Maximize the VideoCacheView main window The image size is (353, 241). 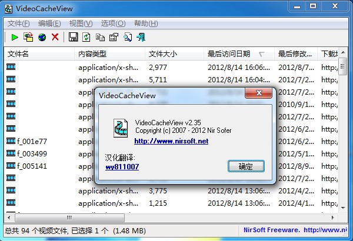[313, 6]
